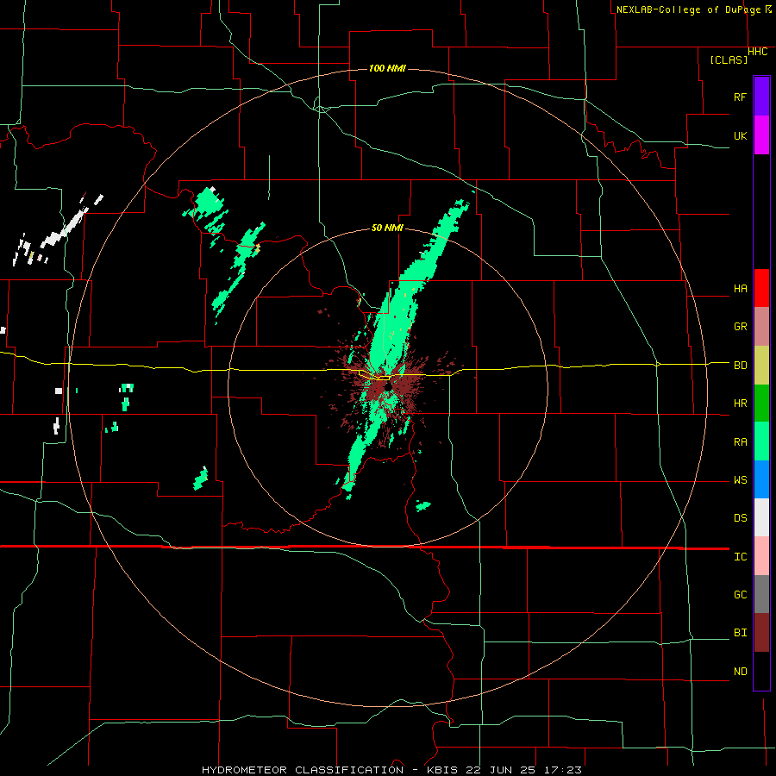
Task: Click the IC legend label
Action: pyautogui.click(x=740, y=556)
